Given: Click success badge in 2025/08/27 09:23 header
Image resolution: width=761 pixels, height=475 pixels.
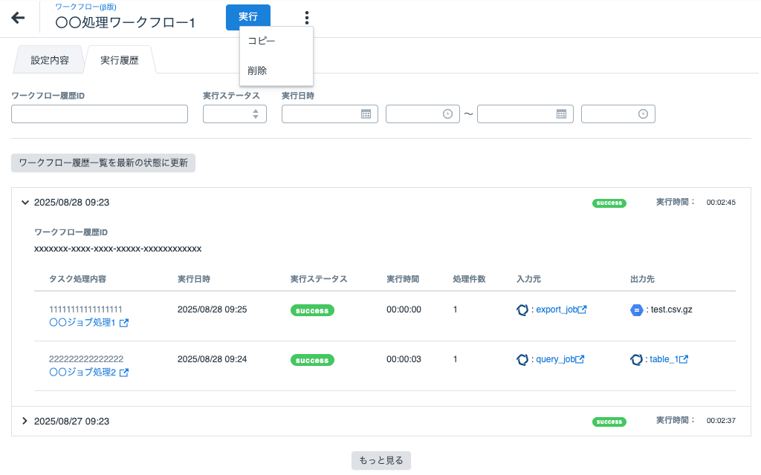Looking at the screenshot, I should (609, 422).
